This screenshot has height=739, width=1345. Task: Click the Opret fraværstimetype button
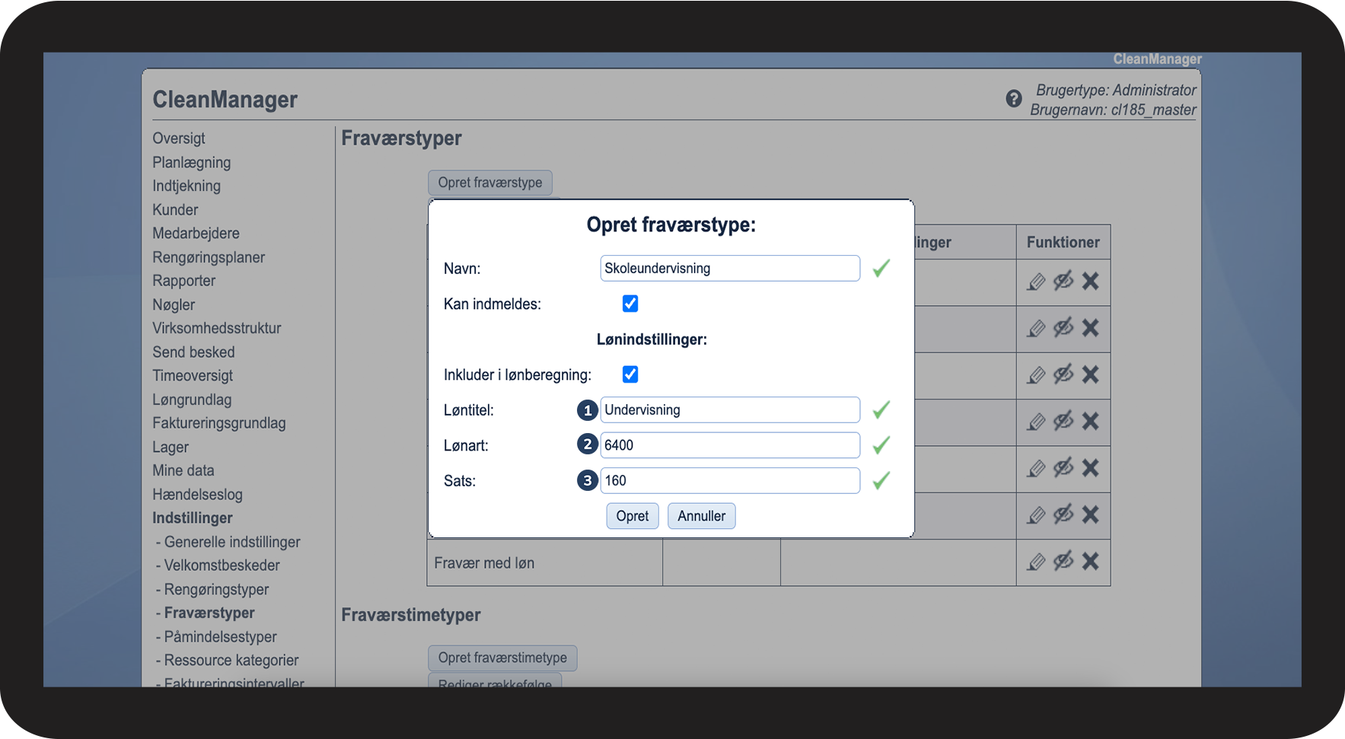click(x=502, y=658)
